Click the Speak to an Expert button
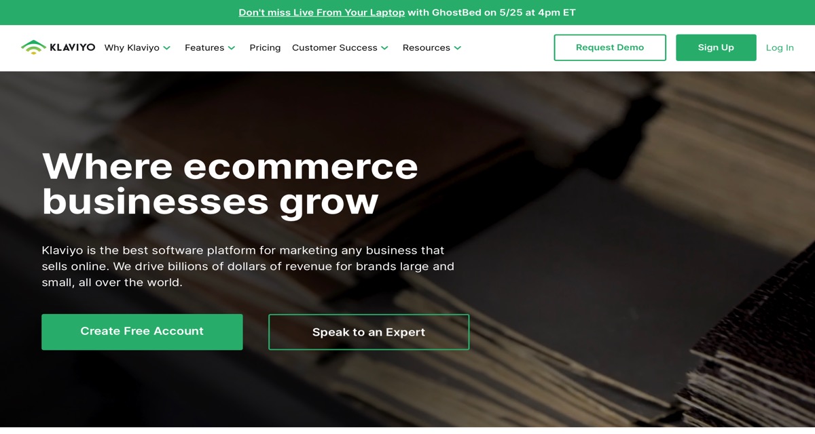This screenshot has height=434, width=815. click(369, 332)
